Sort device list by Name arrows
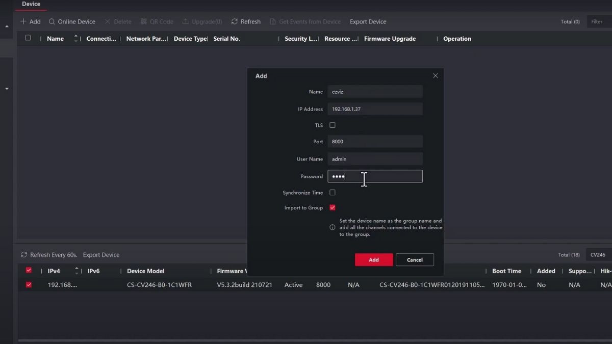The image size is (612, 344). coord(76,39)
